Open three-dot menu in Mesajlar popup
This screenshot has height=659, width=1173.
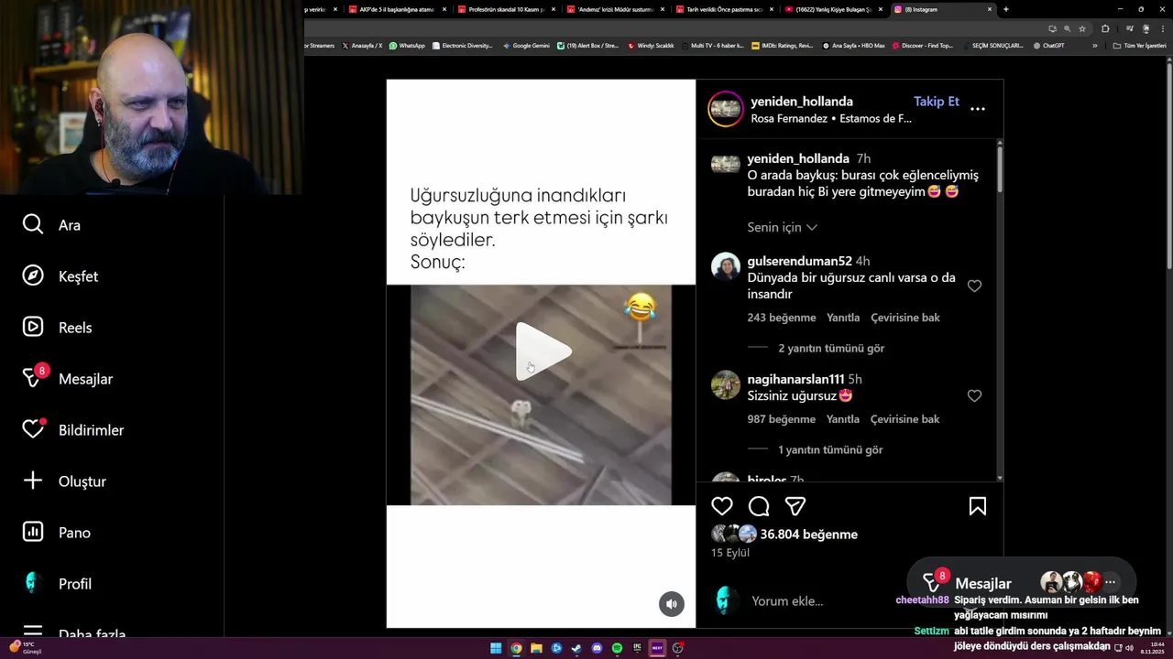point(1110,582)
